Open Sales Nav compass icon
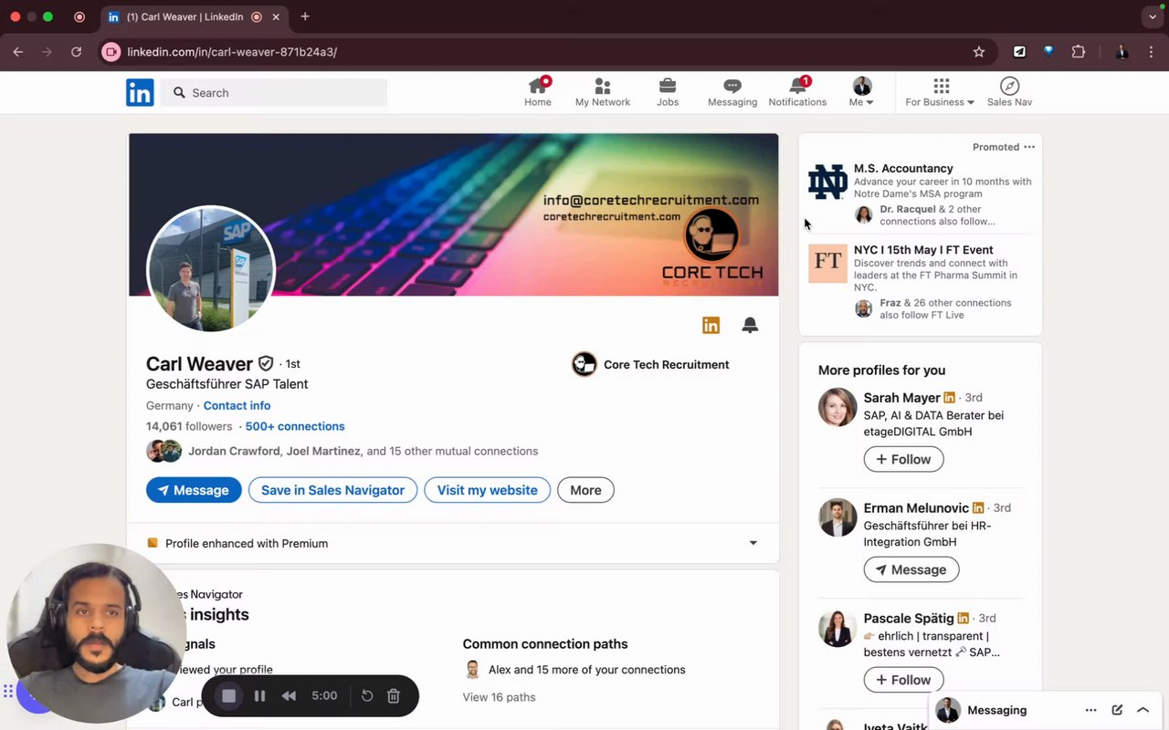 [x=1009, y=92]
